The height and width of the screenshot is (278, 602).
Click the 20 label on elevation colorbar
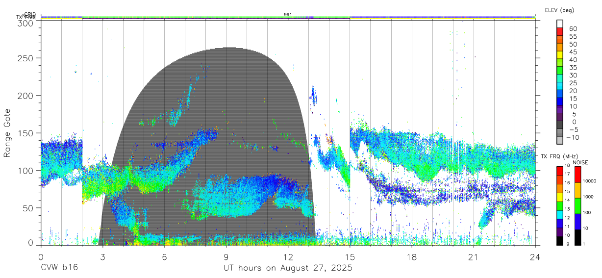click(573, 91)
